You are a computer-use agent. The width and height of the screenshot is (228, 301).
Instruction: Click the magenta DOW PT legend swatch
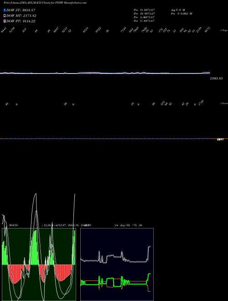coord(5,21)
